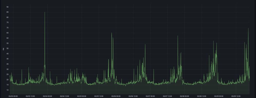Click the 80 tick label on the y-axis

tap(7, 17)
